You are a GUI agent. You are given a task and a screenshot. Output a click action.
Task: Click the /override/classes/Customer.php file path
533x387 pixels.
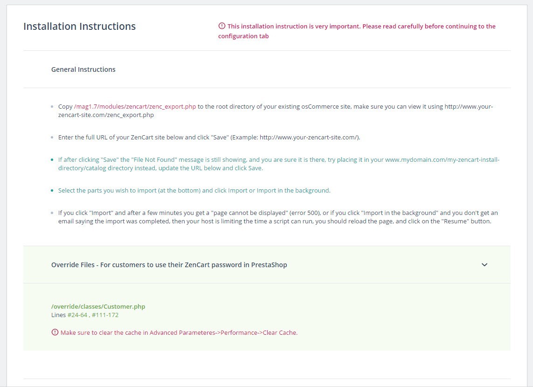pos(98,306)
